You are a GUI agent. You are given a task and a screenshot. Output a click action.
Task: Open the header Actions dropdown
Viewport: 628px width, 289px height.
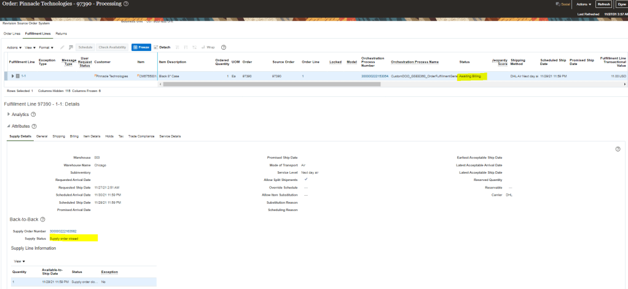click(583, 4)
